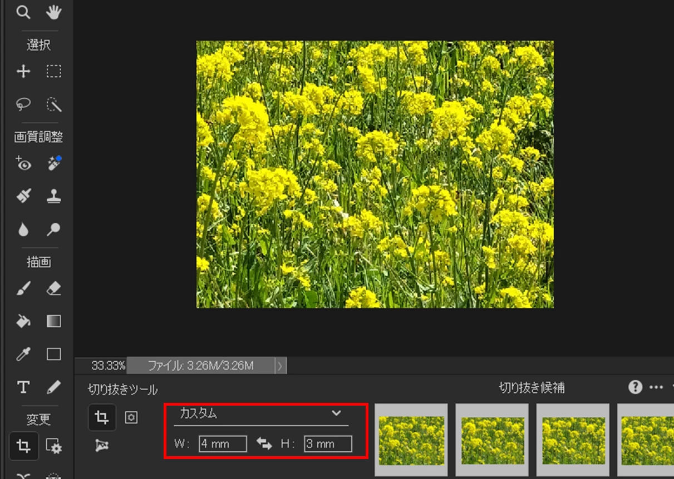Select the Gradient tool
674x479 pixels.
[x=53, y=321]
